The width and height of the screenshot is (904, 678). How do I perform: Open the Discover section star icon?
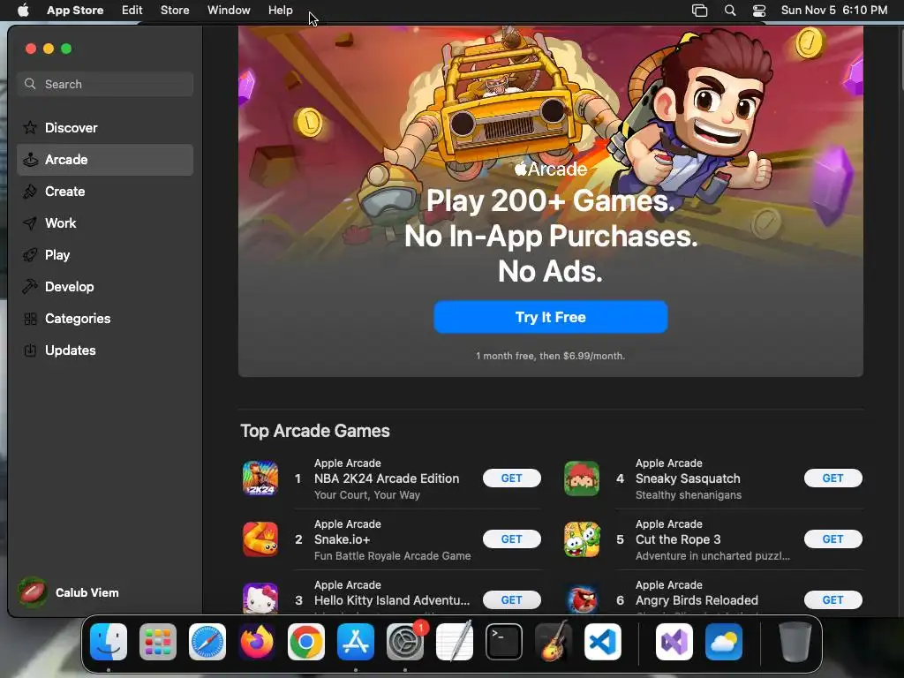click(30, 127)
